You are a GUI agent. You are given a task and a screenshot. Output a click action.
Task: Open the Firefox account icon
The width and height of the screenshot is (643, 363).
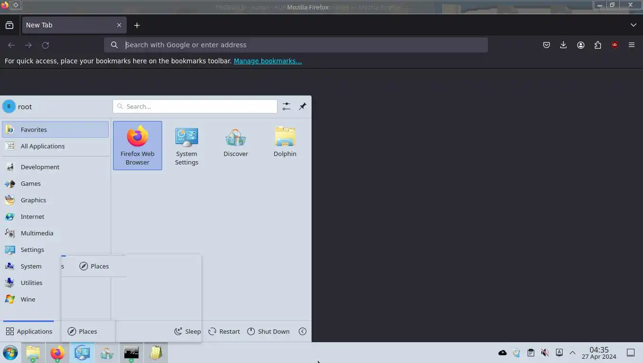coord(581,45)
